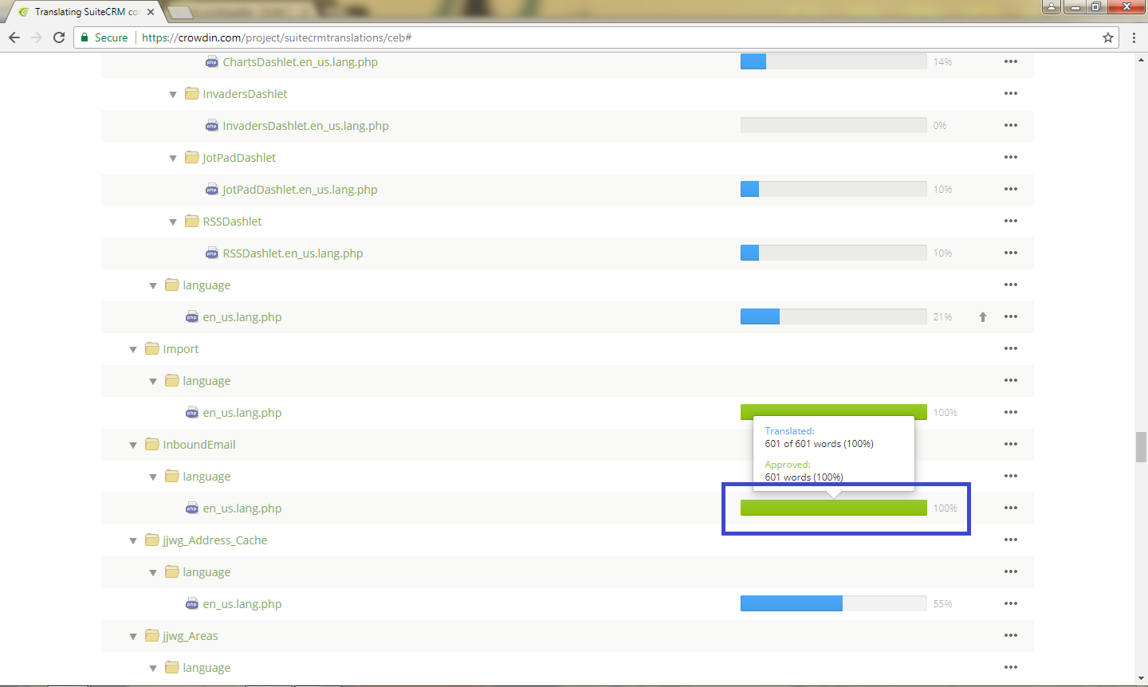1148x687 pixels.
Task: Collapse the InvadersDashlet folder using its triangle
Action: point(173,94)
